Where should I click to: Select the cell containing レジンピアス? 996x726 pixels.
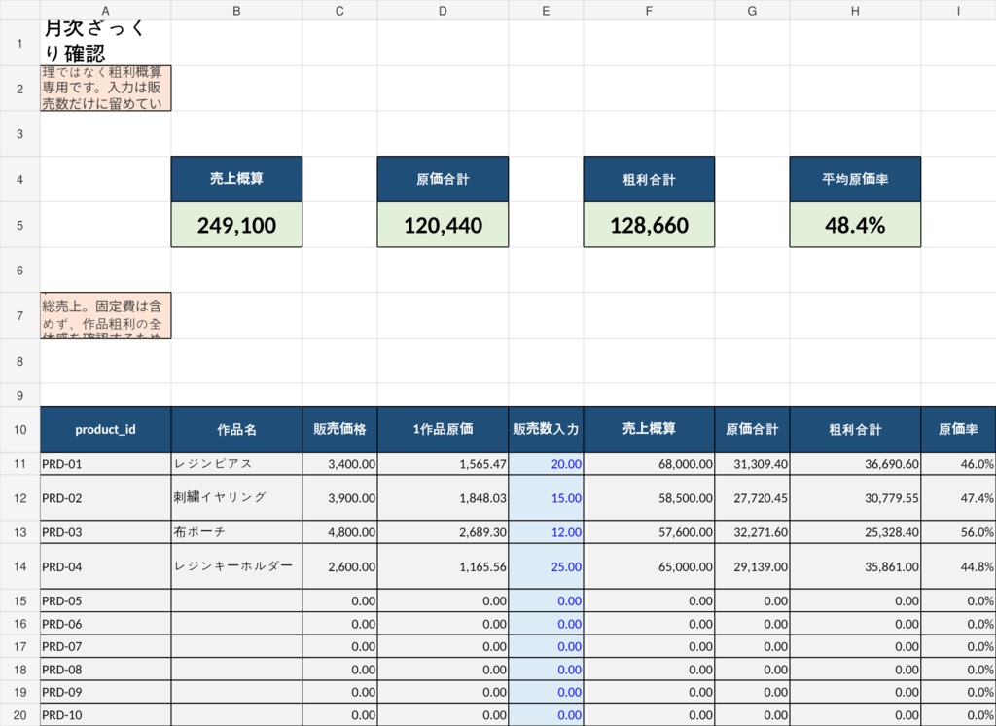[236, 464]
